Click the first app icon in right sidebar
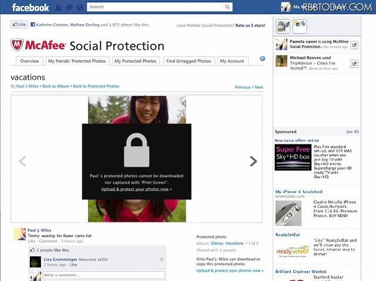376x281 pixels. pos(283,26)
